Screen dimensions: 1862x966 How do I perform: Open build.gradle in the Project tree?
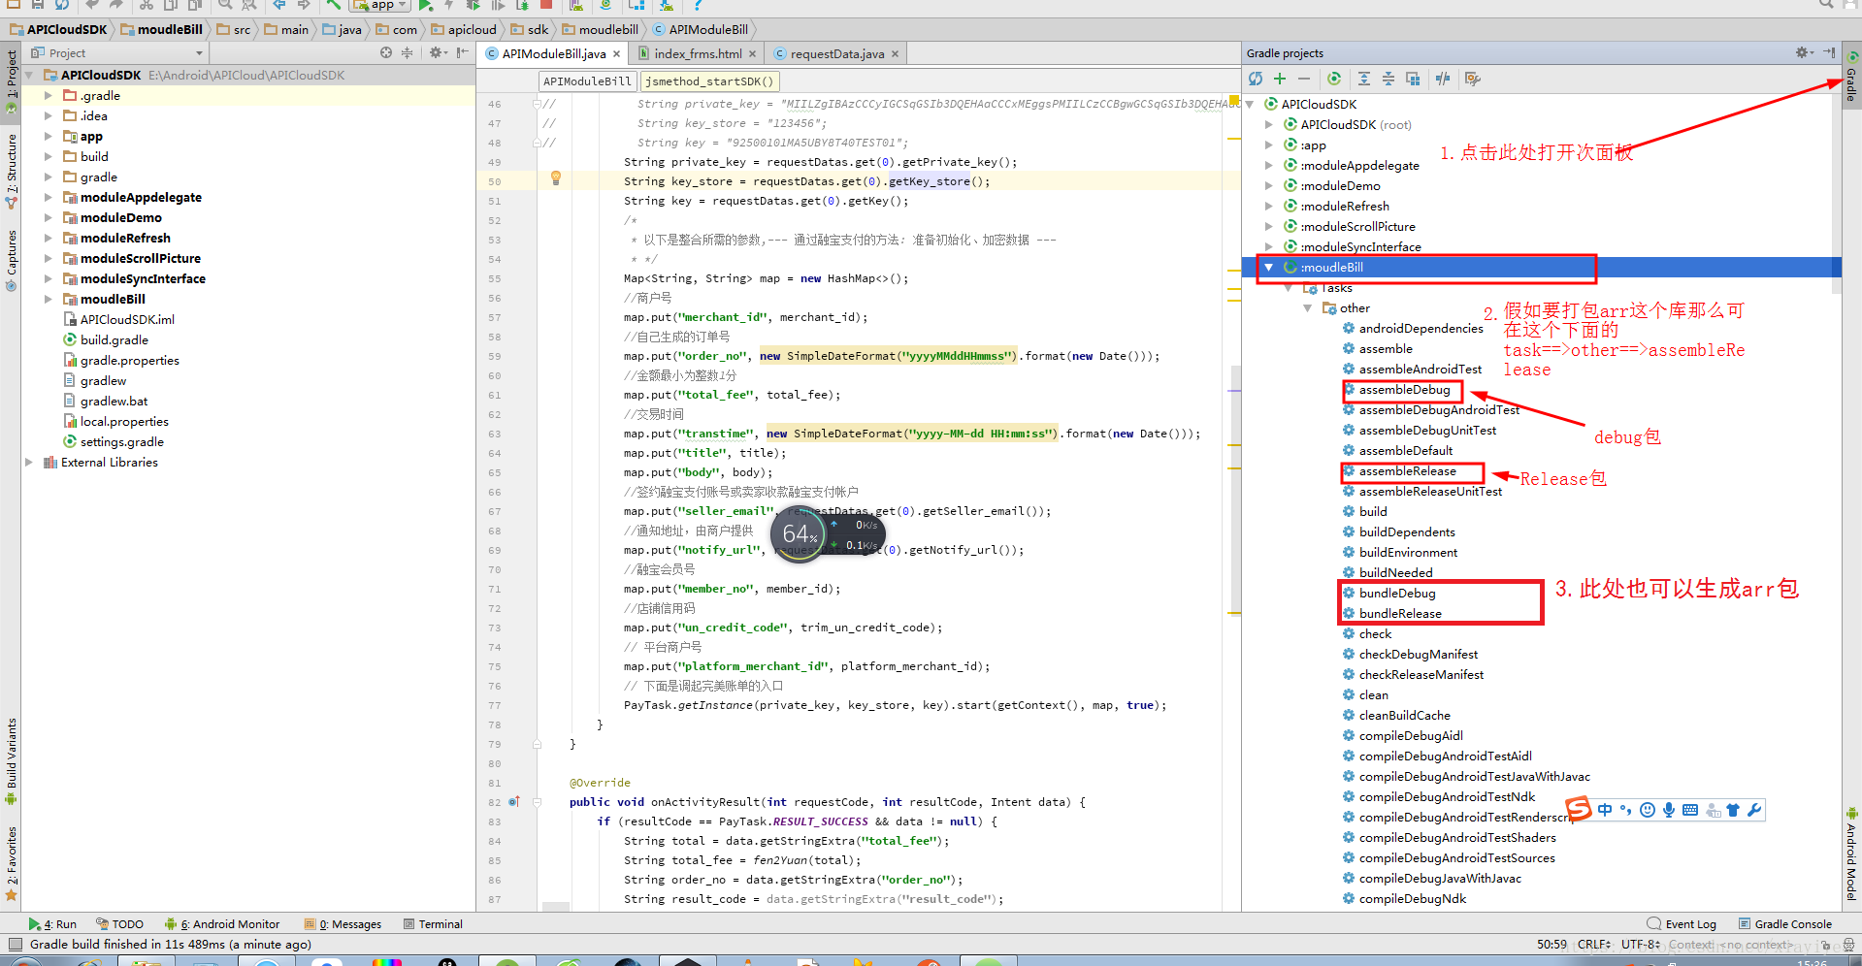(x=114, y=340)
